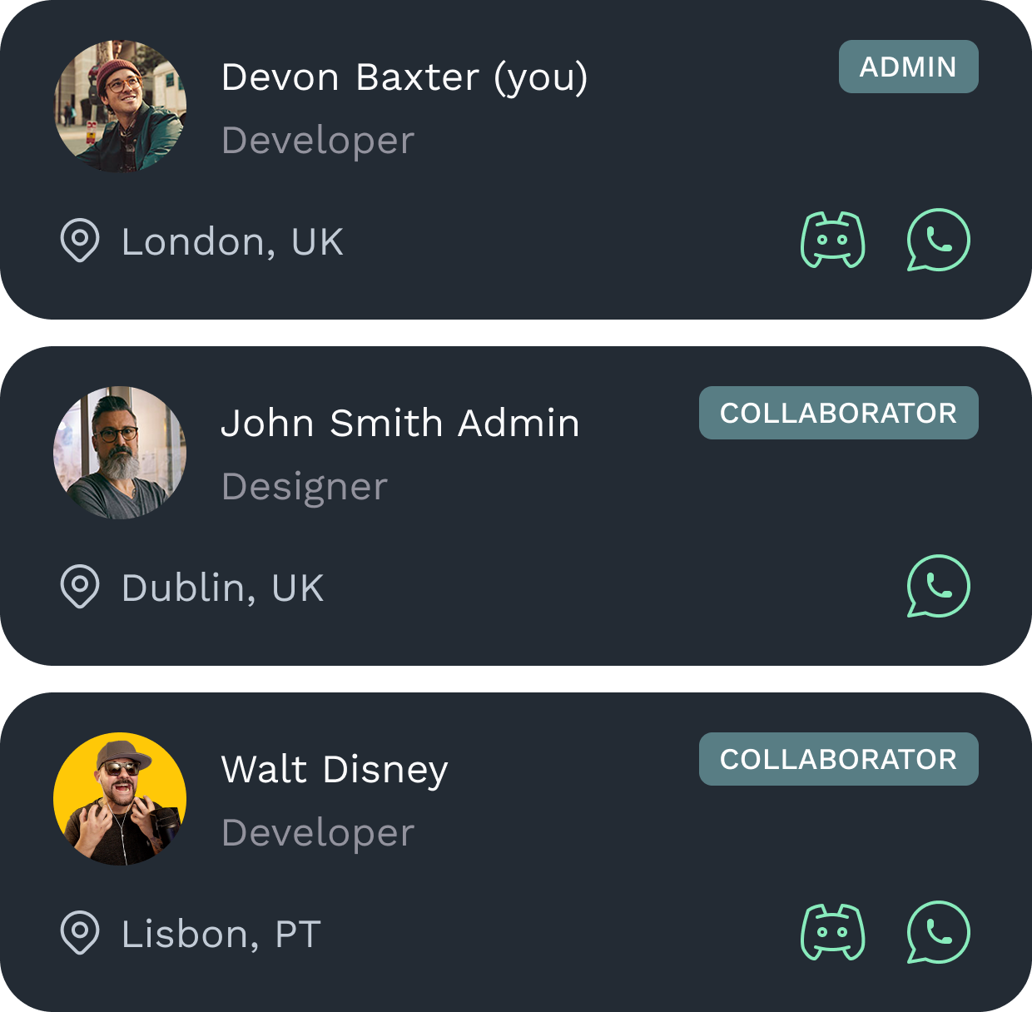The image size is (1032, 1012).
Task: Click Walt Disney's COLLABORATOR badge
Action: 838,759
